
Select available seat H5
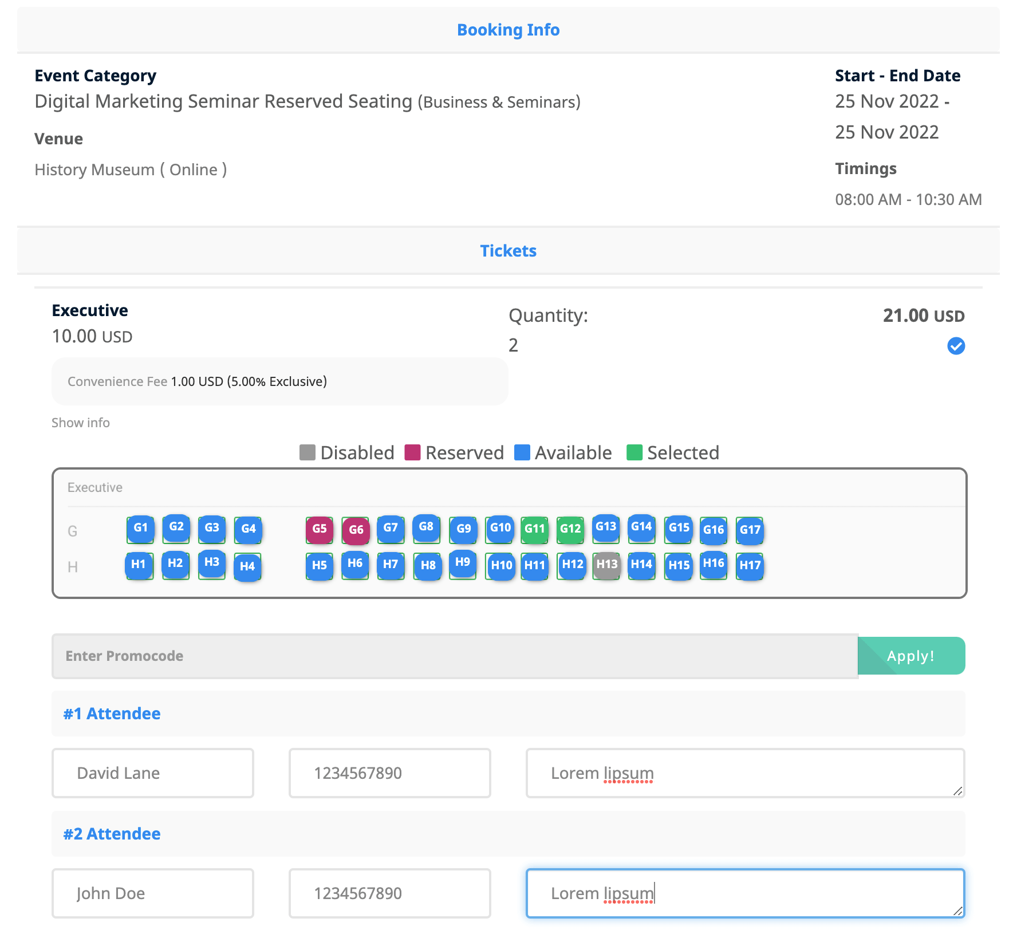tap(320, 566)
